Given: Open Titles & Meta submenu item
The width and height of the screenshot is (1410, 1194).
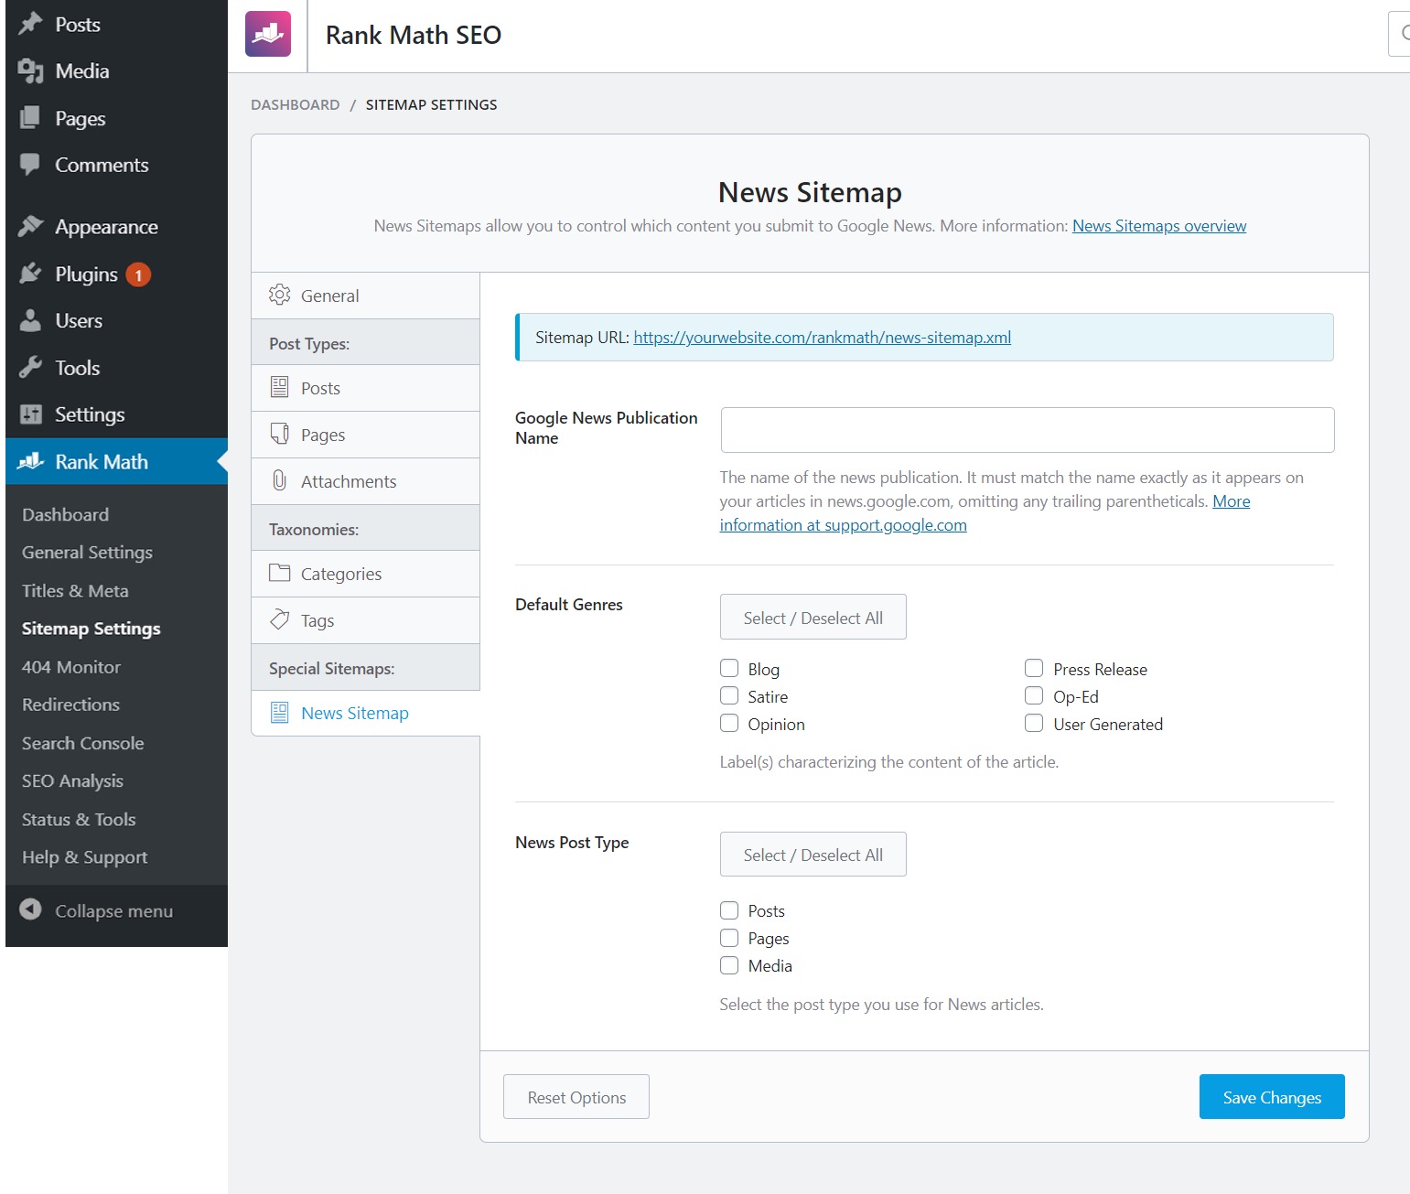Looking at the screenshot, I should click(x=75, y=590).
